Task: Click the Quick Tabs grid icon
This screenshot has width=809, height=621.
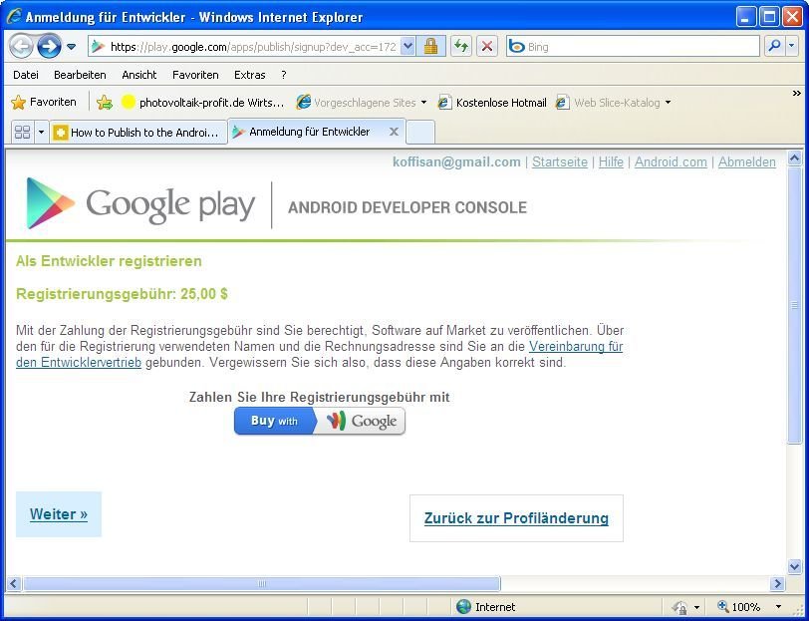Action: coord(22,133)
